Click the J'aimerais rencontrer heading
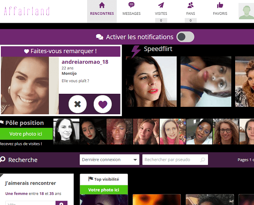254x205 pixels. tap(31, 183)
